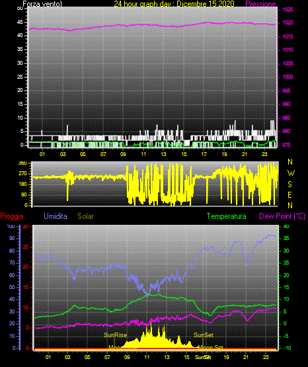Click wind speed axis value 45
The width and height of the screenshot is (308, 367).
pos(20,22)
